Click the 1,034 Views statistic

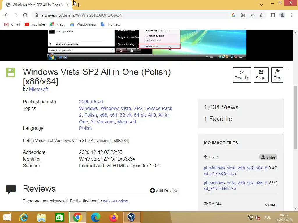tap(221, 107)
